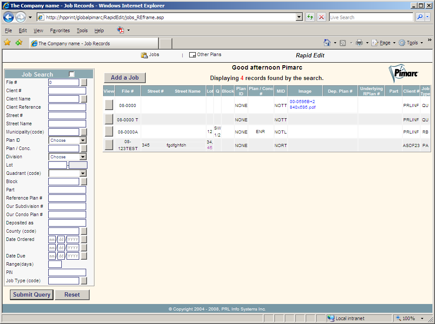This screenshot has height=324, width=435.
Task: Go forward using the browser Forward arrow
Action: pyautogui.click(x=20, y=17)
